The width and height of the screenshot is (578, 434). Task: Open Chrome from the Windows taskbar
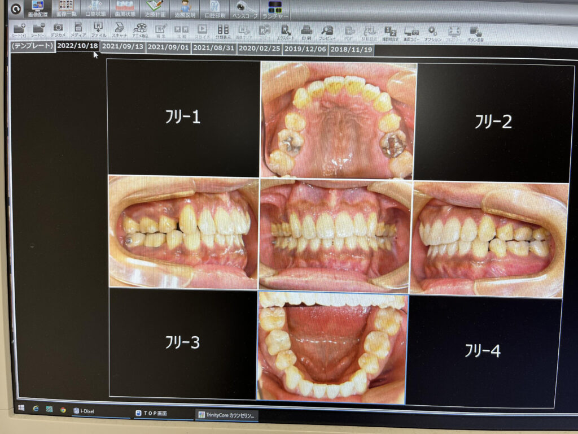coord(63,410)
